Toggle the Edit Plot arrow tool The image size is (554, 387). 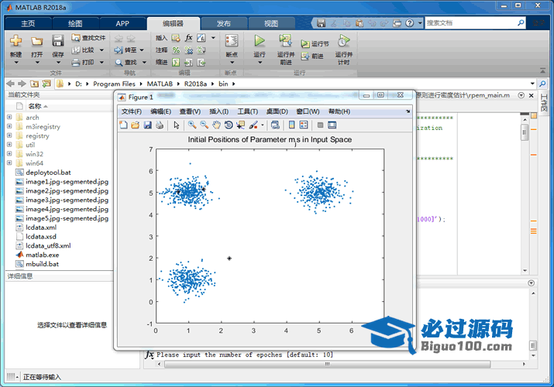(176, 125)
